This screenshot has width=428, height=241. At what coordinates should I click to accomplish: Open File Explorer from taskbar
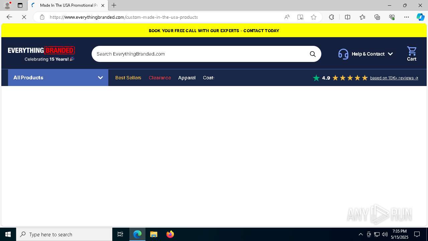point(154,234)
